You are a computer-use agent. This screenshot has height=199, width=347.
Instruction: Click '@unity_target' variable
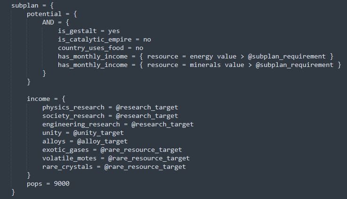[98, 133]
